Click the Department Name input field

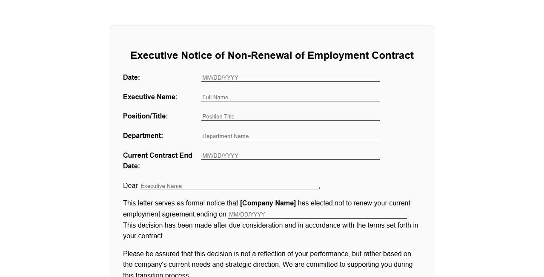coord(291,136)
